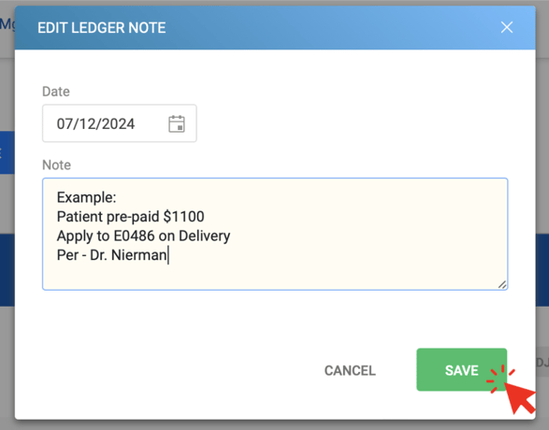Click the '$1100' amount in the note
The image size is (549, 430).
click(184, 217)
